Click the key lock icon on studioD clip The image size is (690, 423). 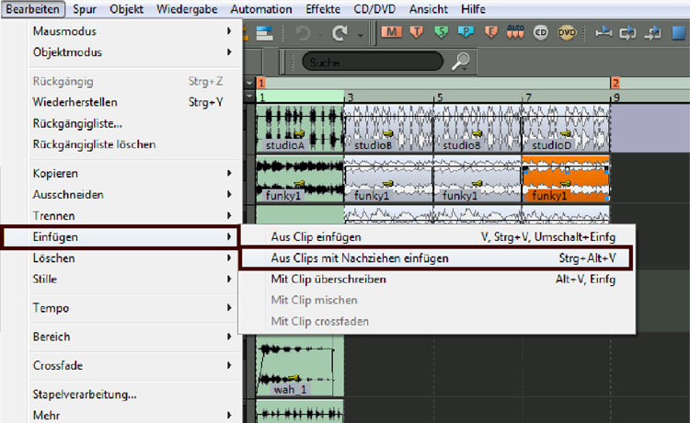pyautogui.click(x=566, y=133)
